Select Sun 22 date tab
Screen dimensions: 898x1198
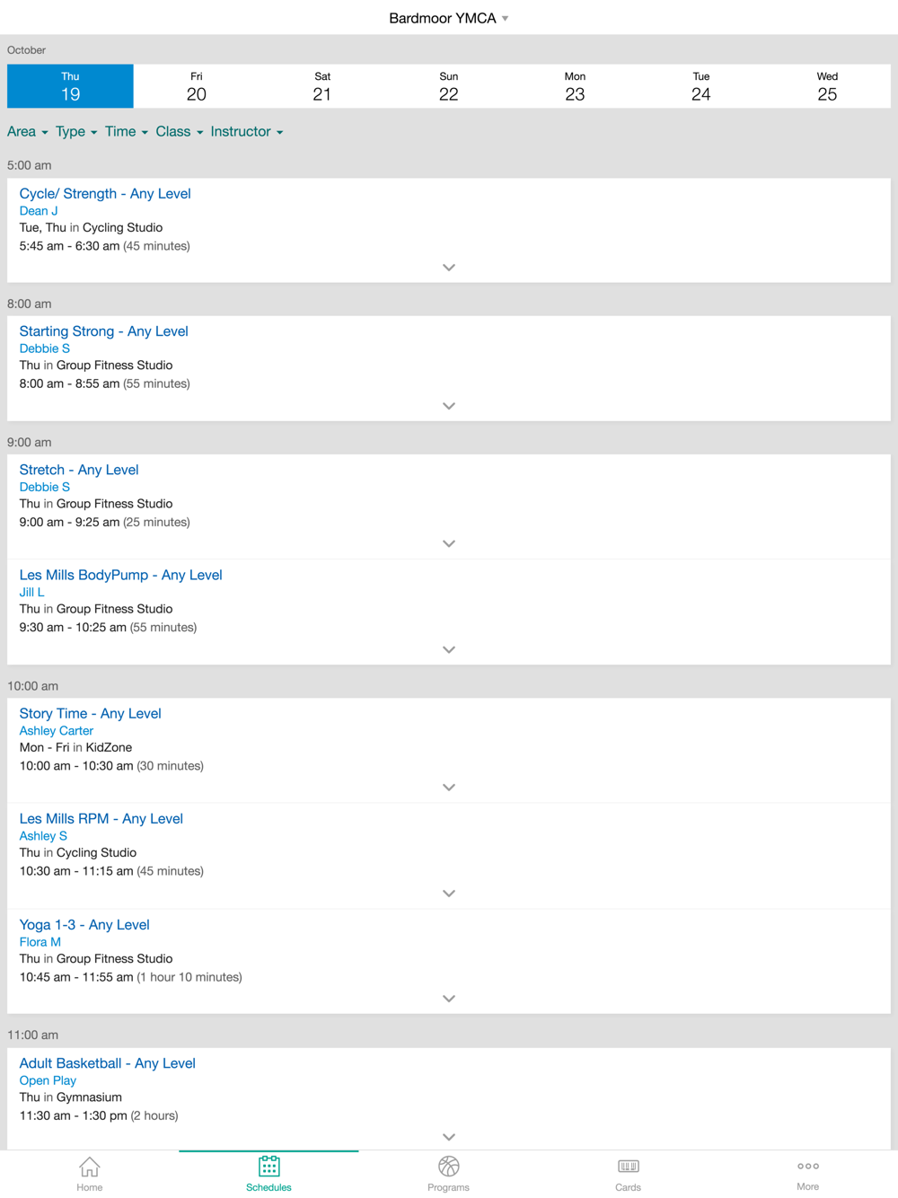pyautogui.click(x=449, y=86)
